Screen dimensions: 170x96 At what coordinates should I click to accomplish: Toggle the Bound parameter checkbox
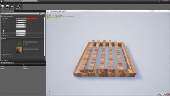coord(3,31)
